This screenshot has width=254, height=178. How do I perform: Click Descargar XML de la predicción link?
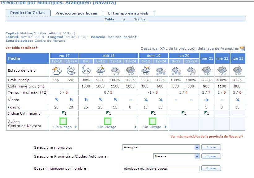pyautogui.click(x=190, y=49)
